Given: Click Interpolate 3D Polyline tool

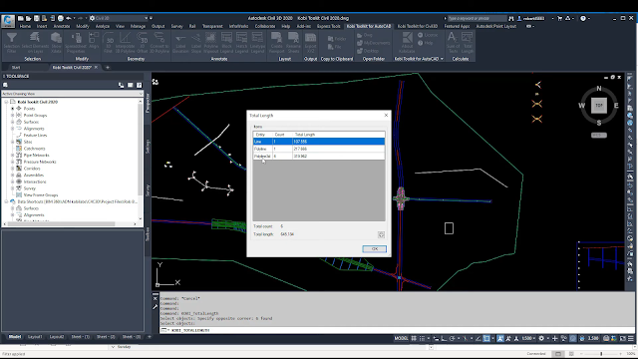Looking at the screenshot, I should (x=125, y=42).
